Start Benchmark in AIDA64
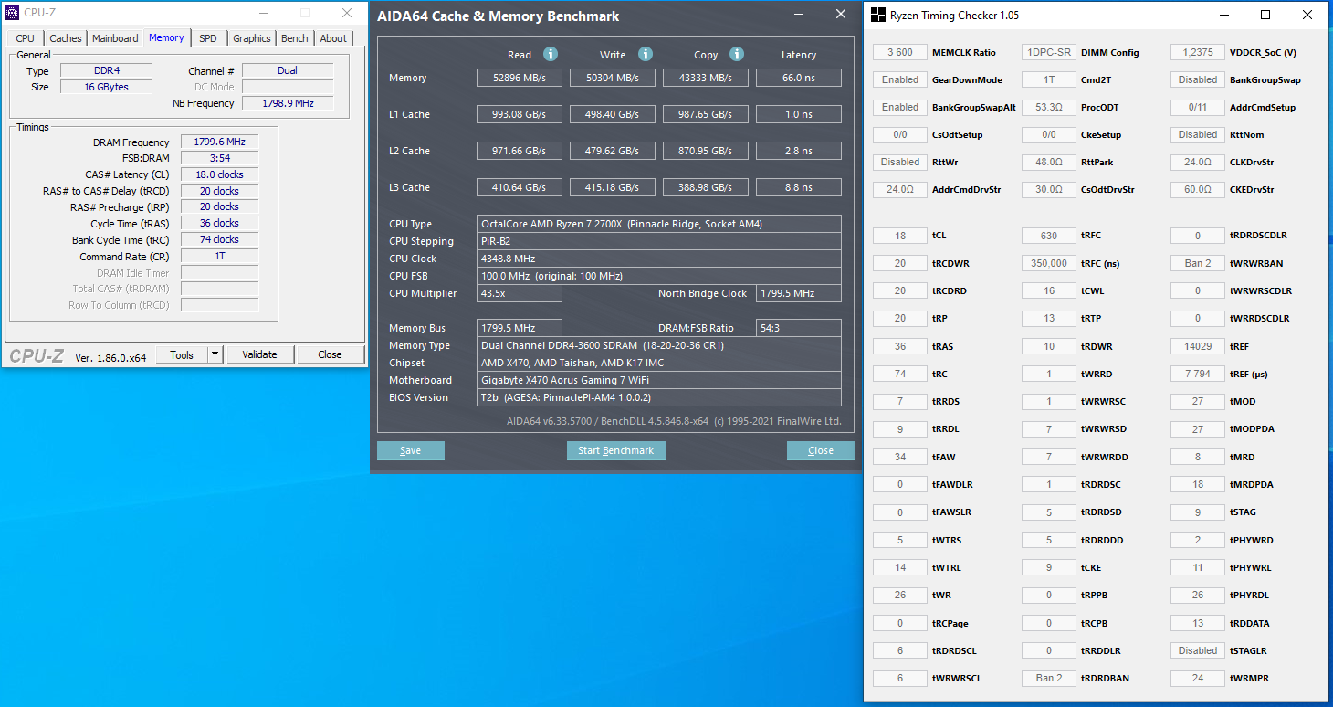The width and height of the screenshot is (1333, 707). pos(616,450)
